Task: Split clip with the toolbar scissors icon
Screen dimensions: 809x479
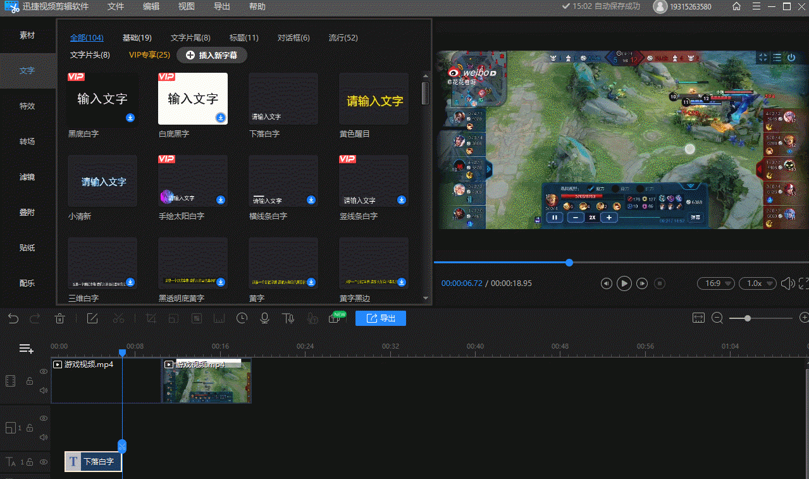Action: (118, 318)
